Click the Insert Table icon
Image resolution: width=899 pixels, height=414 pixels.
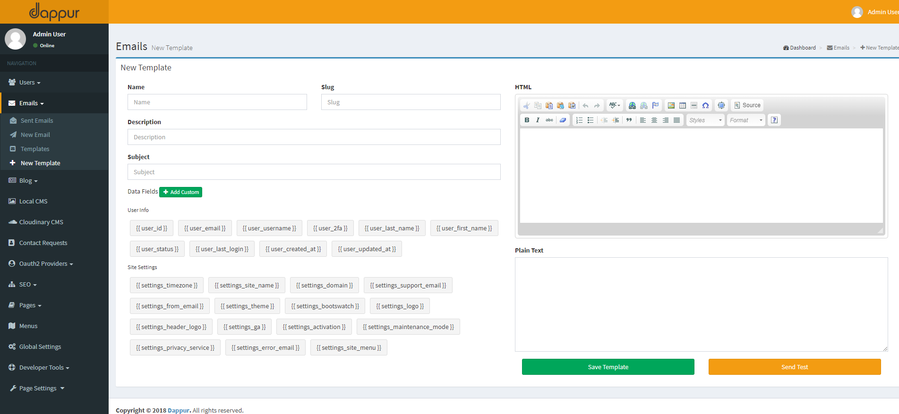coord(683,105)
